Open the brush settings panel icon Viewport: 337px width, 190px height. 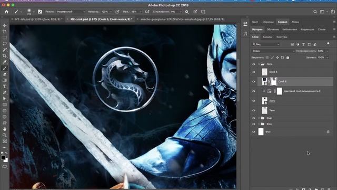click(x=40, y=12)
